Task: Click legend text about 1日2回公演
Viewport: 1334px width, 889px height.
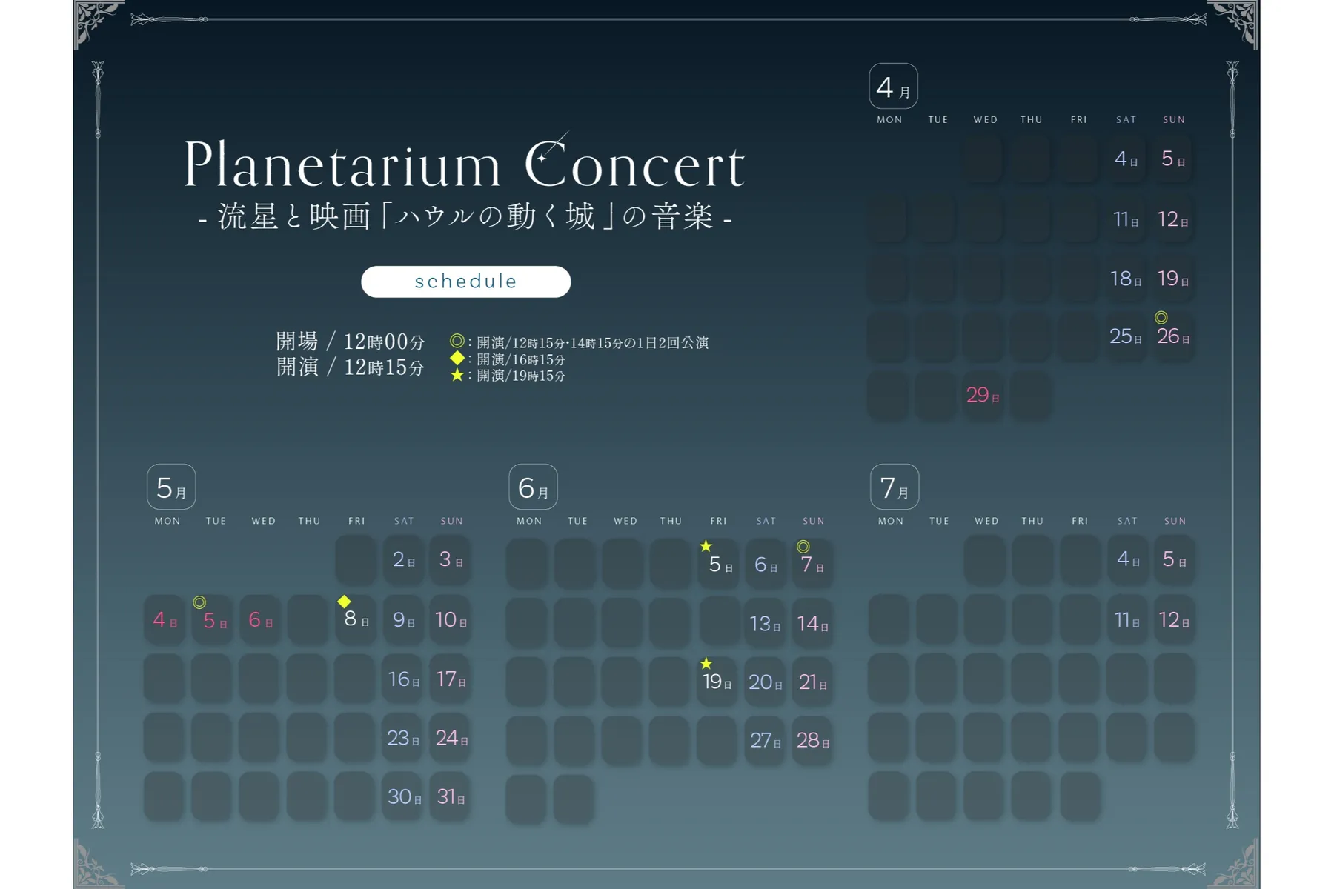Action: [x=592, y=343]
